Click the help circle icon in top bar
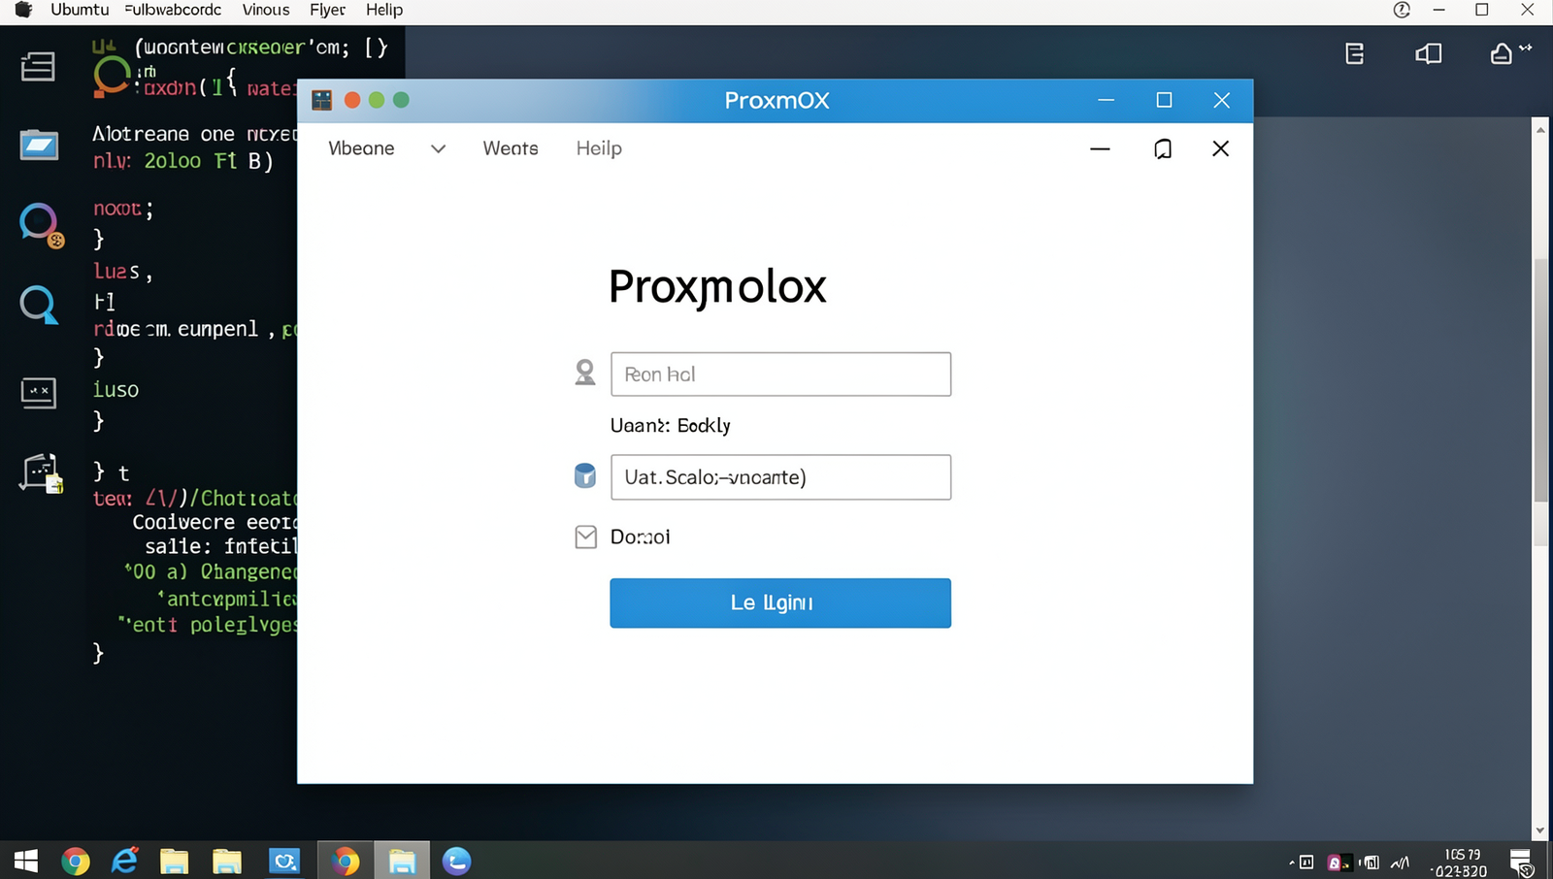 (1402, 10)
